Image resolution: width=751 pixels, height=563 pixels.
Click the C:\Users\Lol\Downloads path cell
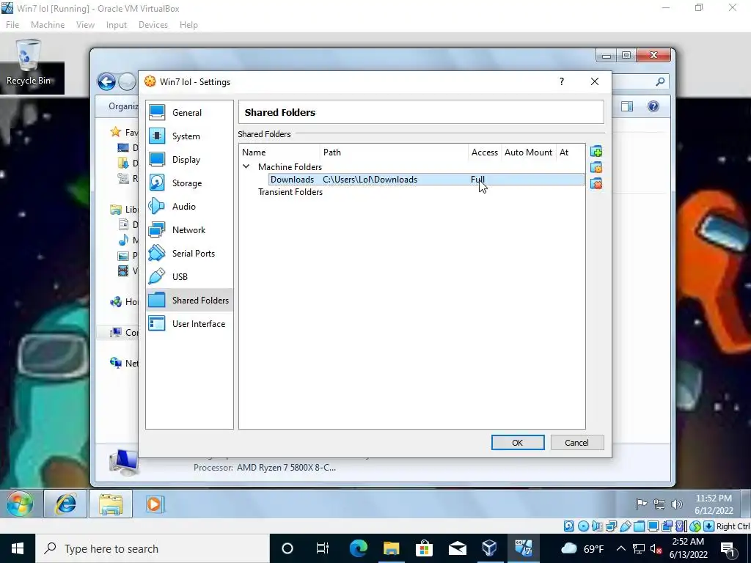point(370,180)
